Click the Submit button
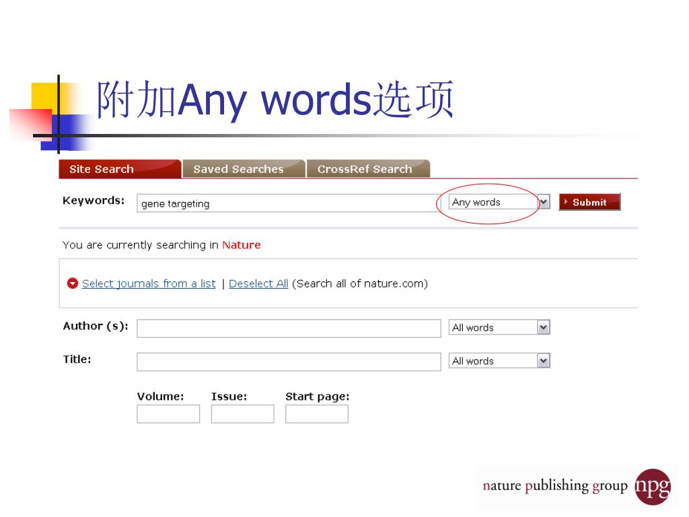This screenshot has height=517, width=689. [x=589, y=202]
